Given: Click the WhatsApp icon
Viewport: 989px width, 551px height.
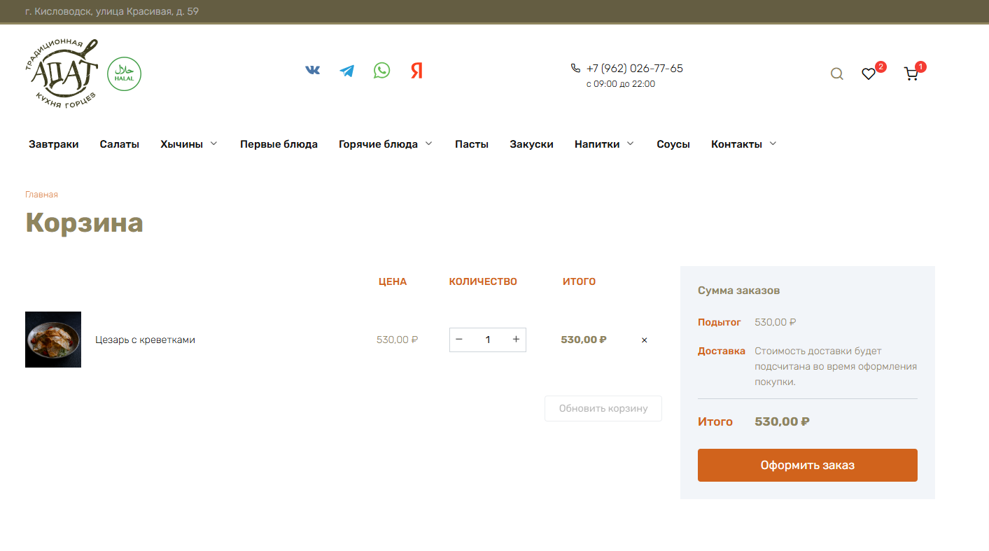Looking at the screenshot, I should [381, 70].
